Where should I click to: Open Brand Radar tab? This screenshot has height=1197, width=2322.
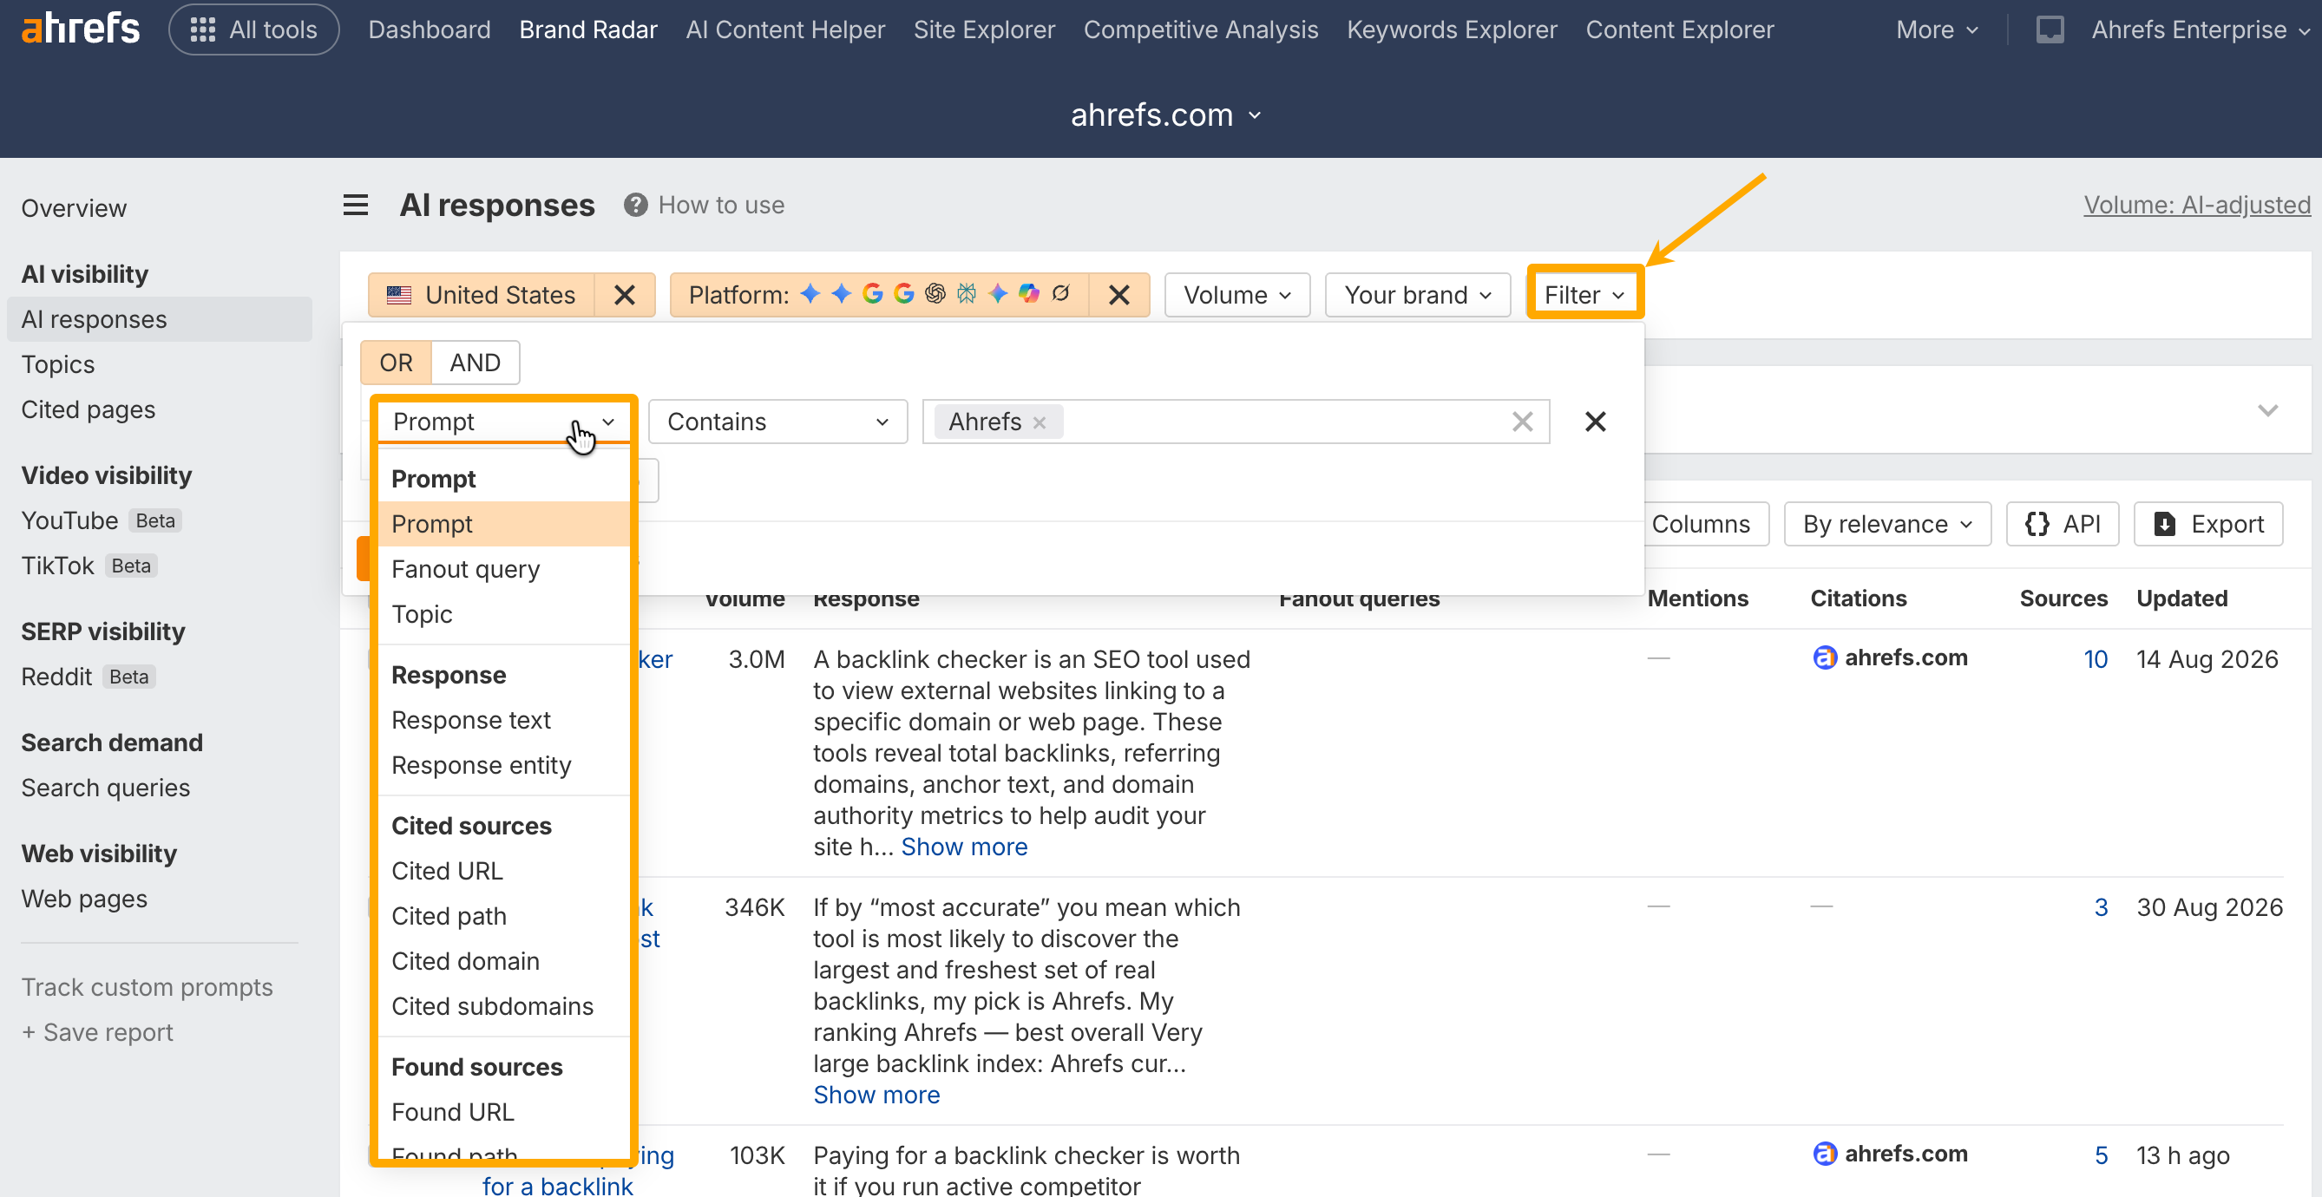coord(587,29)
